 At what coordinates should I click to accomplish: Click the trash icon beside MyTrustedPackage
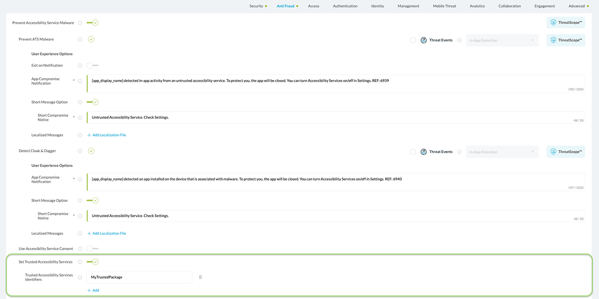pos(200,277)
